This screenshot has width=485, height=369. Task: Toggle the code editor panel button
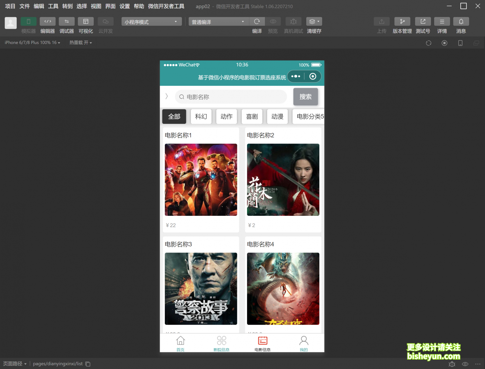(x=47, y=21)
